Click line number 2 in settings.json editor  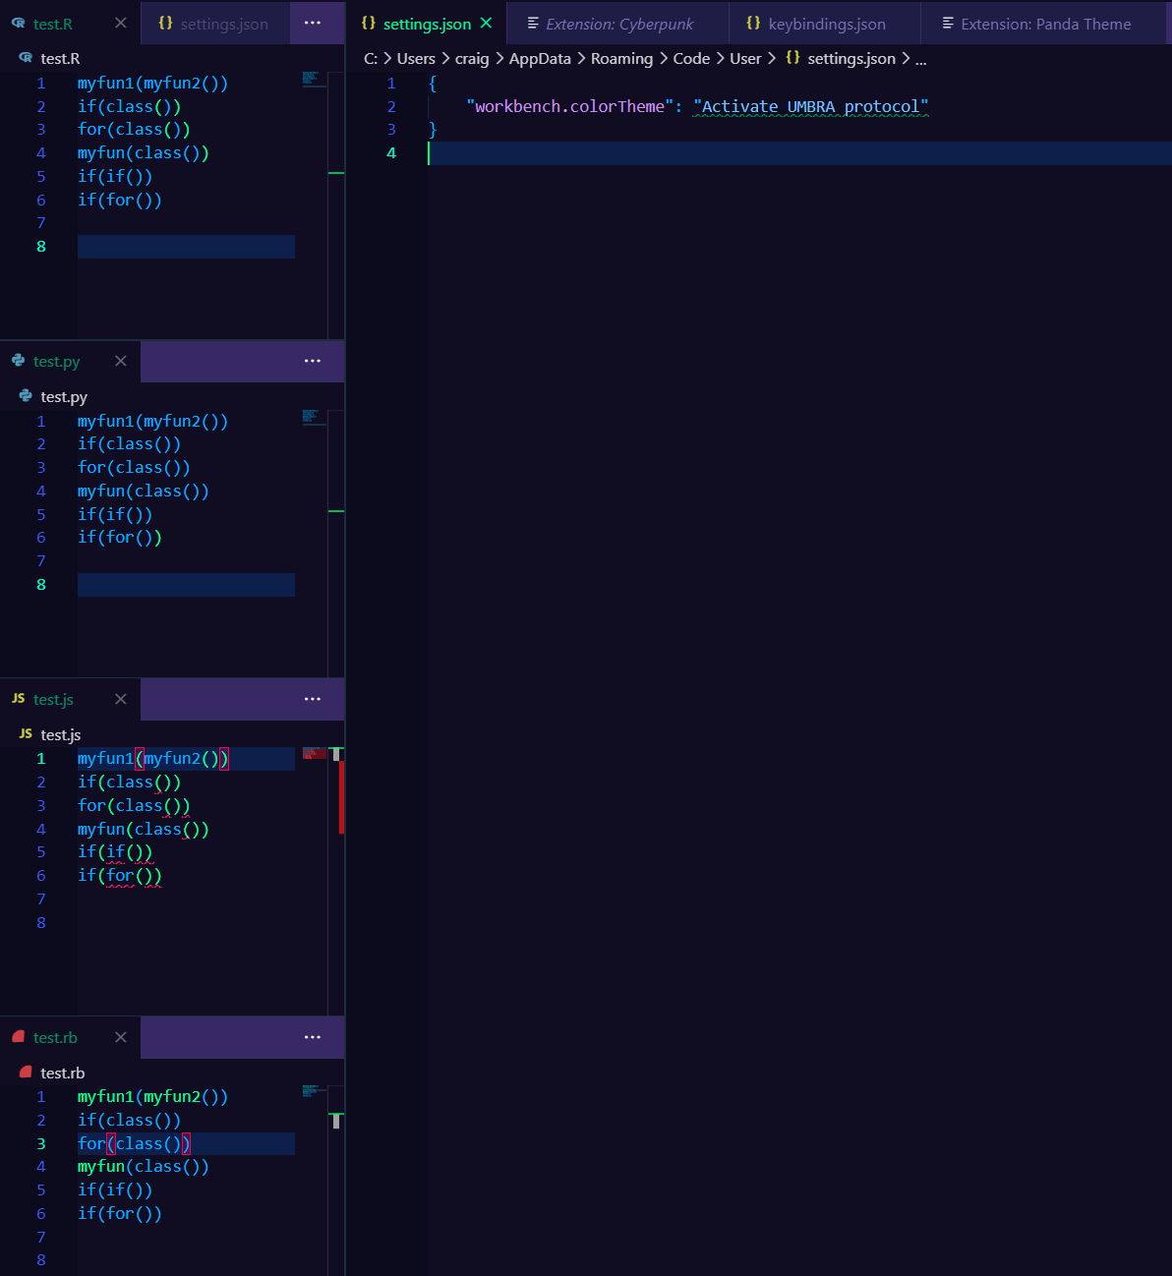tap(391, 106)
